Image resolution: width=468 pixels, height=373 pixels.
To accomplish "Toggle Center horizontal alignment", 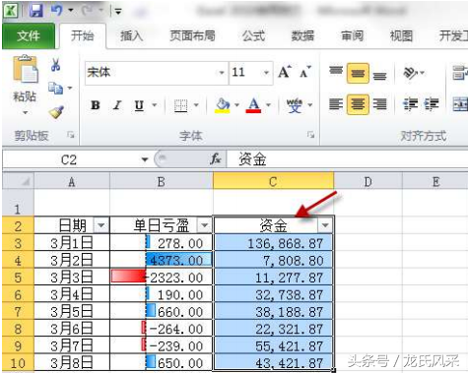I will [358, 104].
